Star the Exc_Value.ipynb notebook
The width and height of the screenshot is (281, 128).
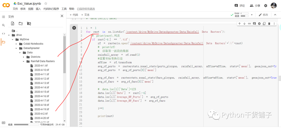pos(46,3)
